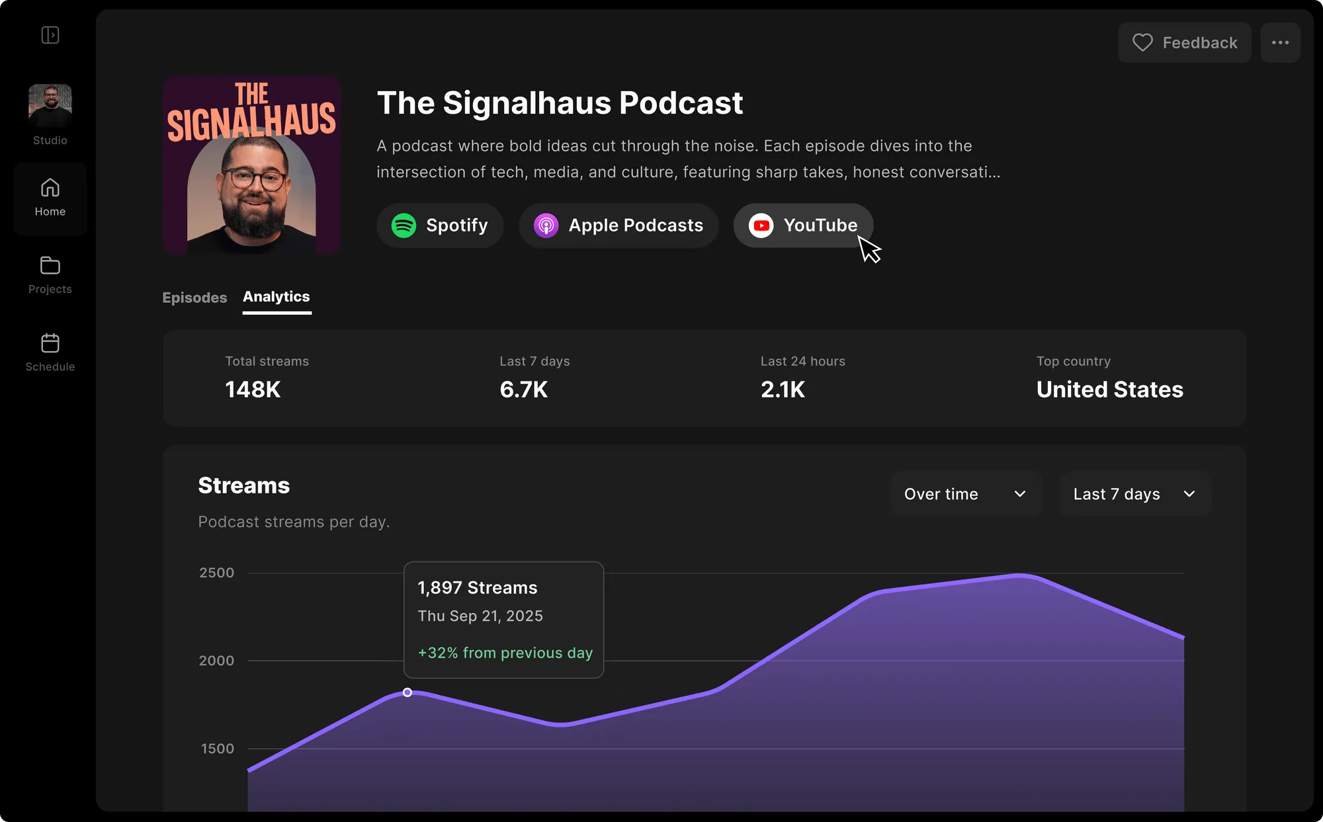Click the Signalhaus podcast cover art

pos(252,165)
